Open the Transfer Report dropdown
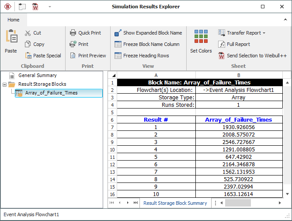Image resolution: width=292 pixels, height=221 pixels. 242,33
